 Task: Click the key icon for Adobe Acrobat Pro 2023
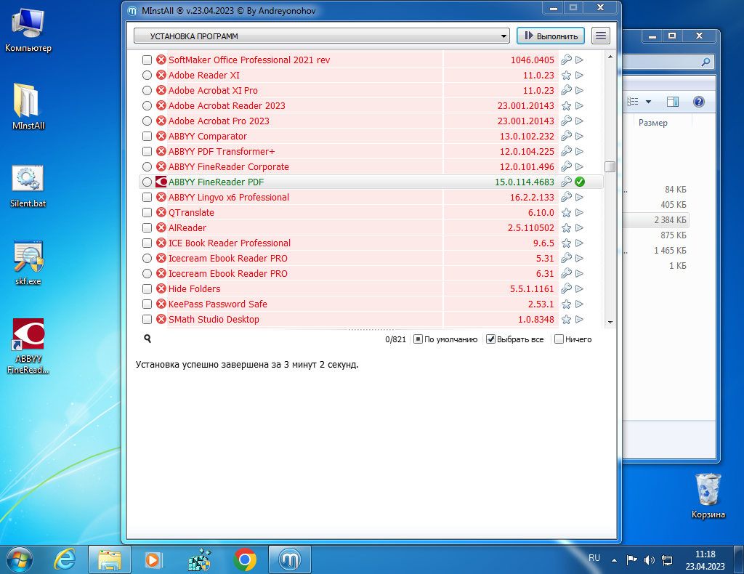tap(566, 121)
